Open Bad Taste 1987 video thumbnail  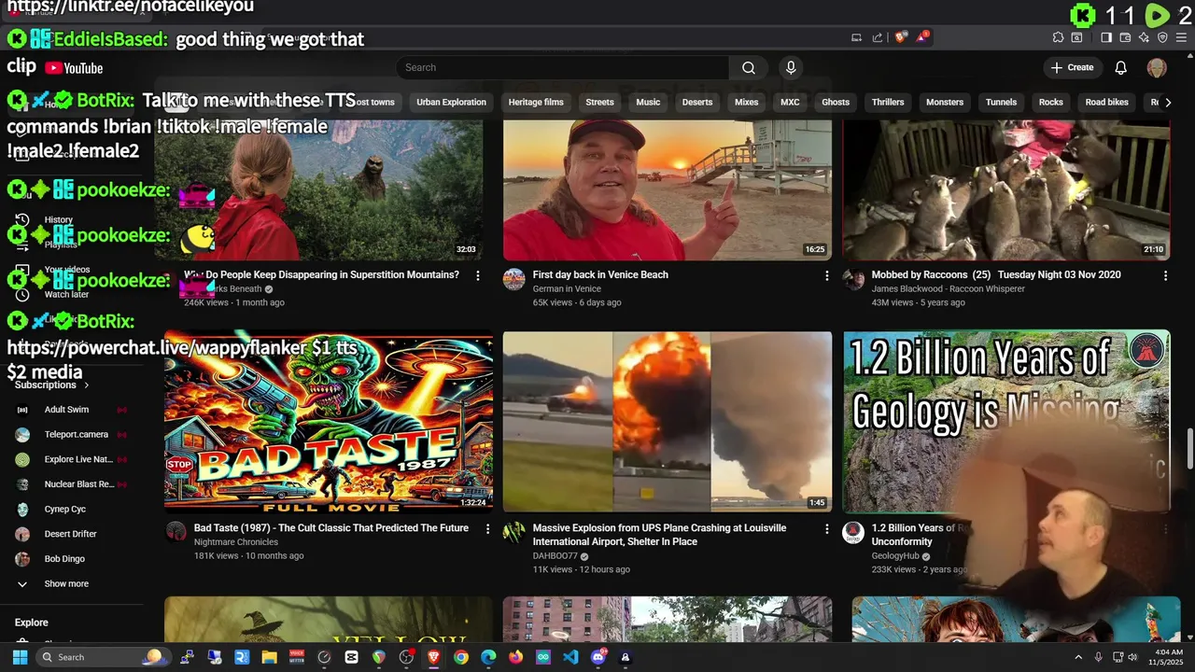329,421
